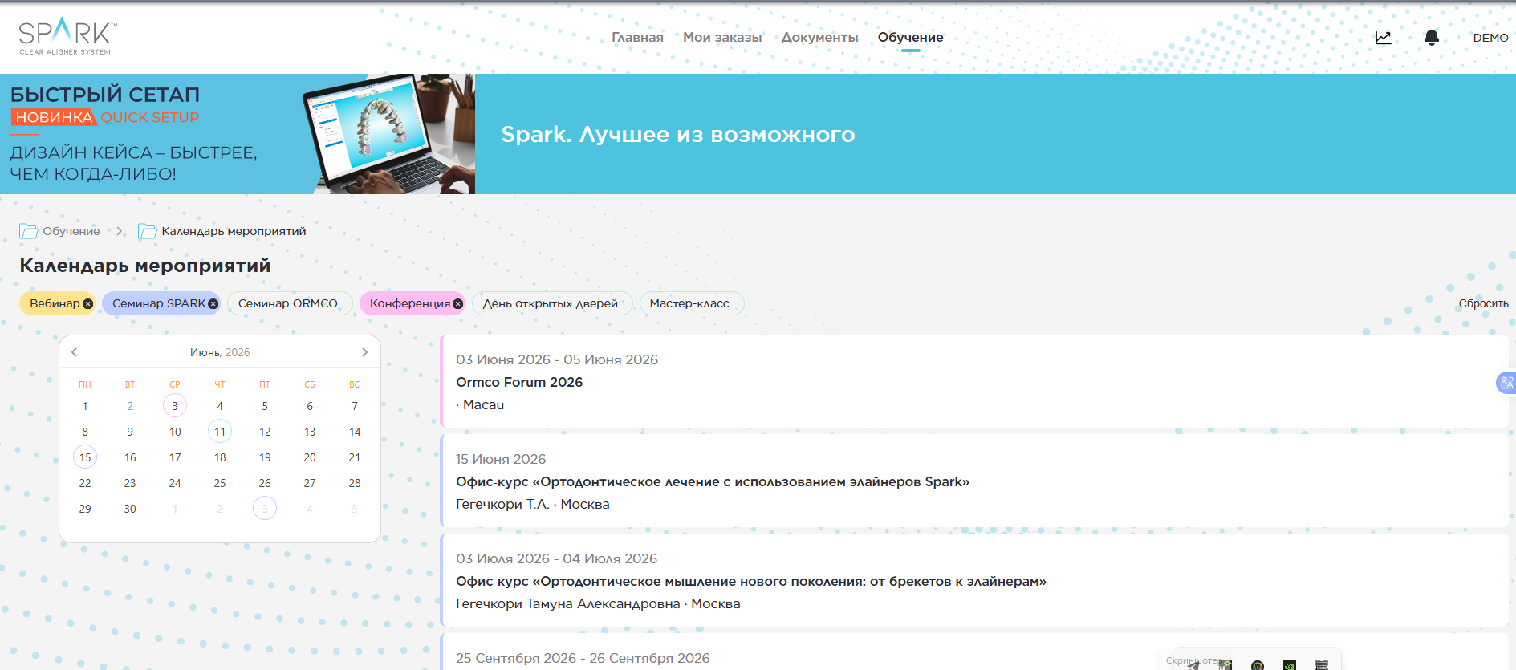Click the Июнь, 2026 month label
This screenshot has height=670, width=1516.
[x=220, y=352]
